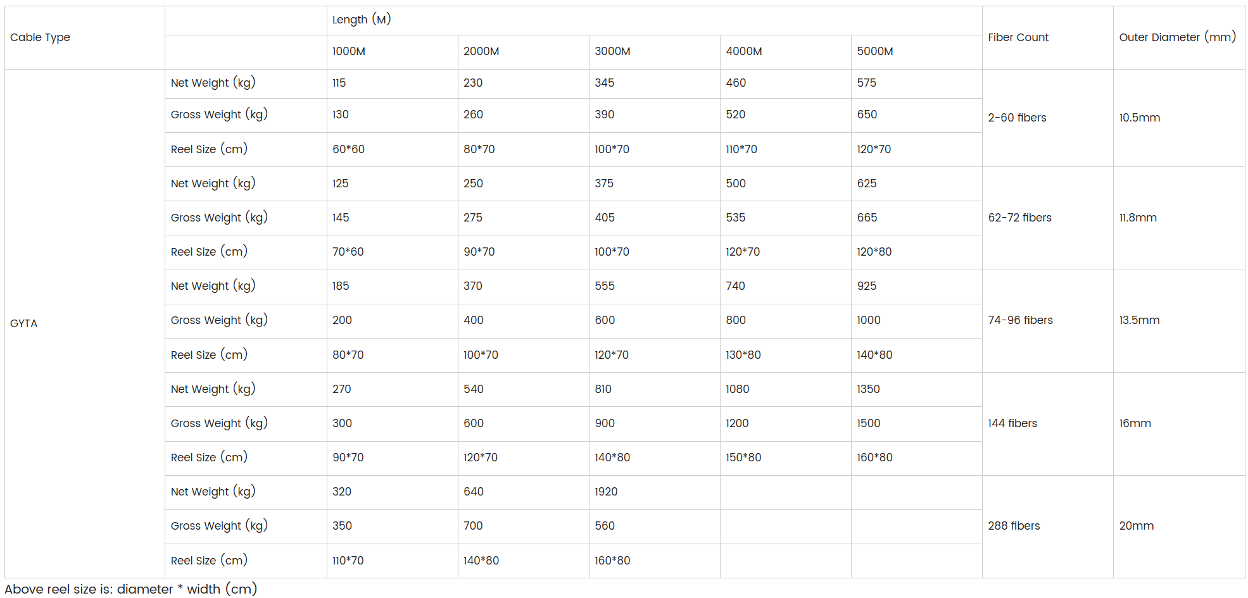Click the Outer Diameter (mm) header
1248x598 pixels.
tap(1179, 37)
